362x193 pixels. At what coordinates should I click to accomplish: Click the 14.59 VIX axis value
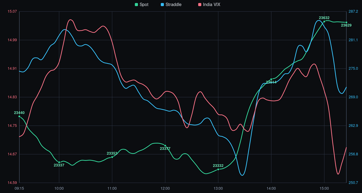click(x=12, y=183)
